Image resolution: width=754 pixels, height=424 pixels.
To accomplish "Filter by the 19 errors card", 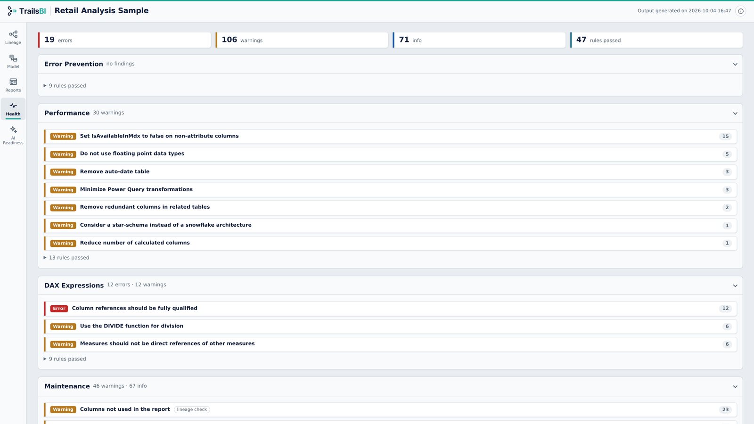I will pos(124,40).
